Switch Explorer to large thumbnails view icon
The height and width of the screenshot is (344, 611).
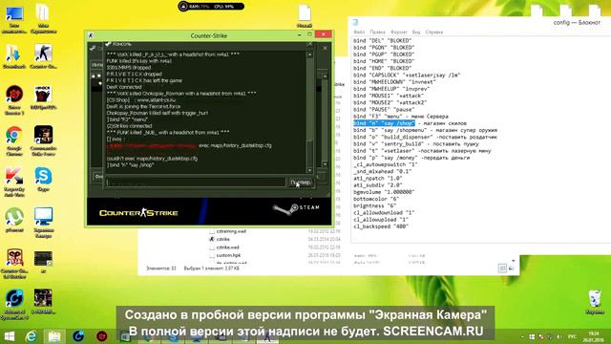(x=512, y=268)
